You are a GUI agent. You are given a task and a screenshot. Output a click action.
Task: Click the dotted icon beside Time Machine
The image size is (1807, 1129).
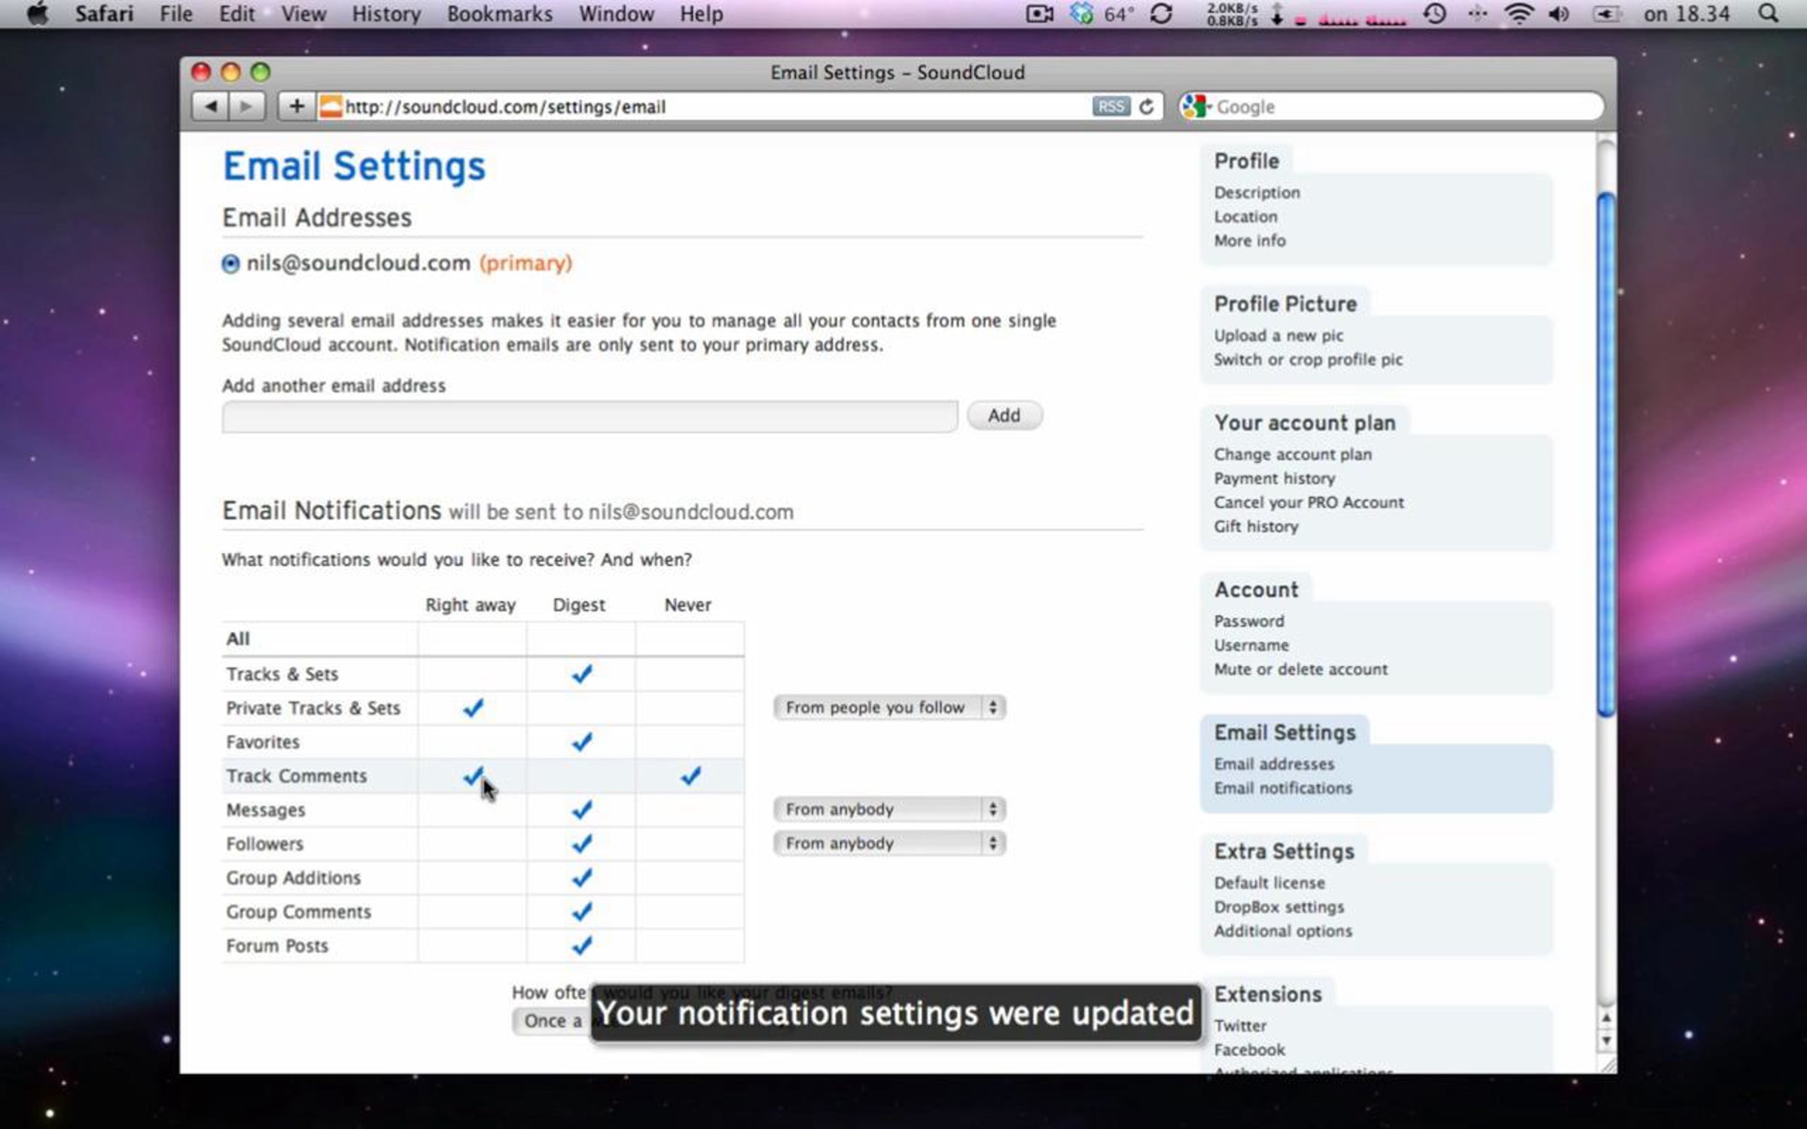(1476, 14)
